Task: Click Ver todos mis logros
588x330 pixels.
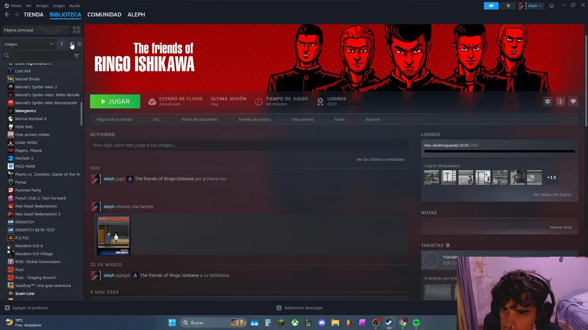Action: pos(552,194)
